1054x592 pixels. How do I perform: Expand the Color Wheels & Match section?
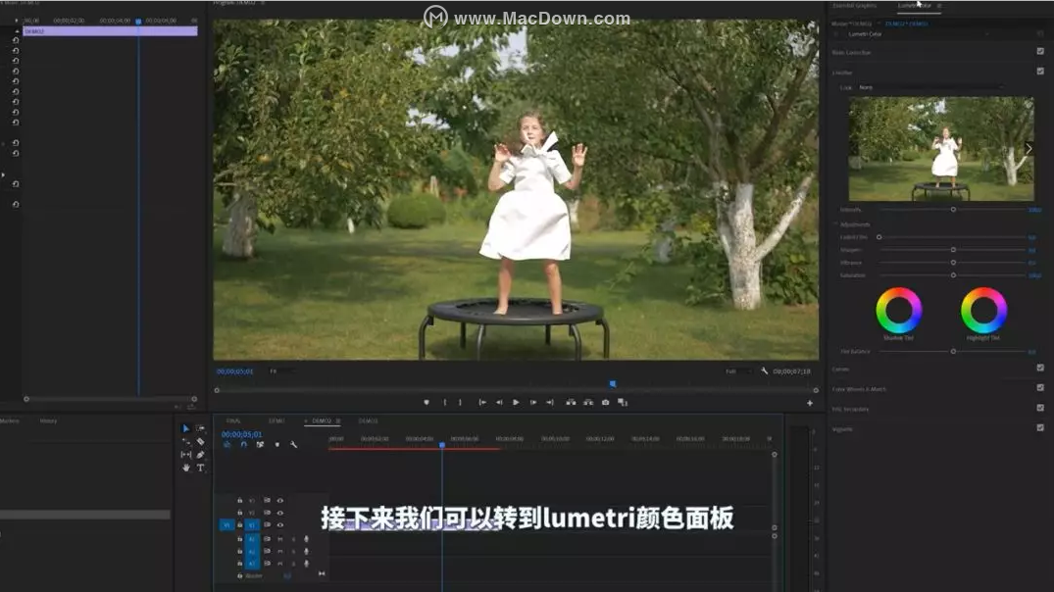pyautogui.click(x=859, y=389)
